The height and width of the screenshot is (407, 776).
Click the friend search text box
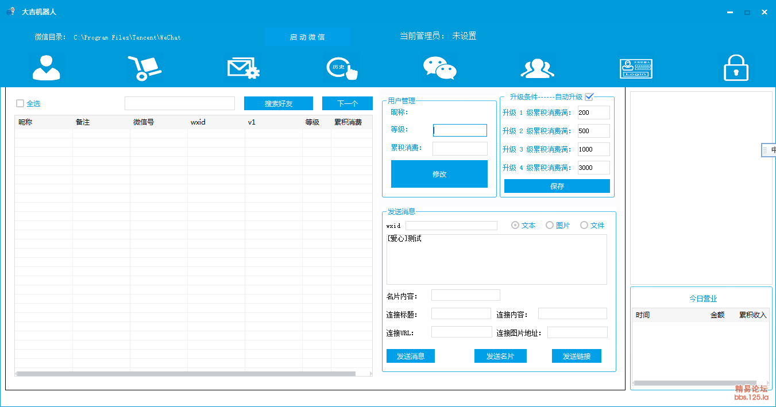click(180, 103)
